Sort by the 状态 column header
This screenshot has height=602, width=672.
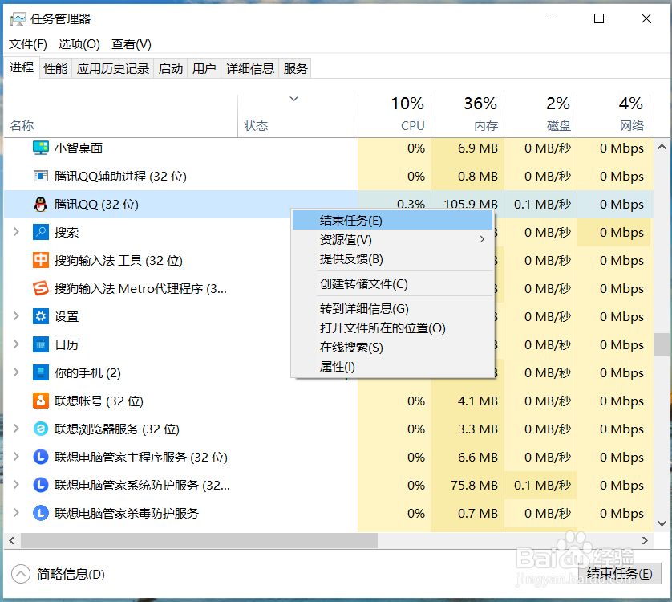(x=298, y=116)
